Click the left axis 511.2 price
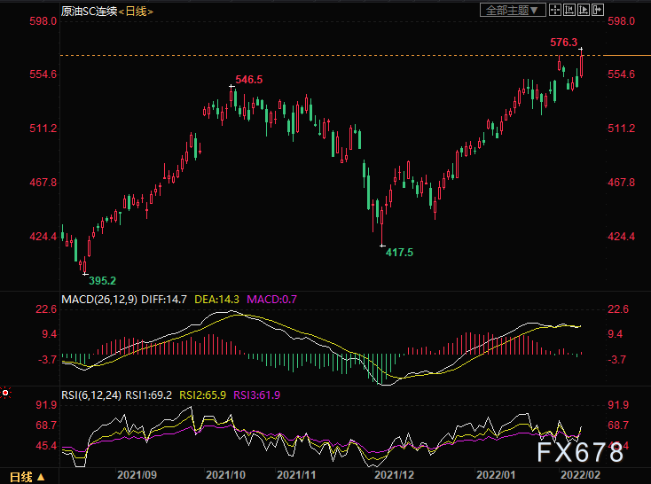Image resolution: width=651 pixels, height=484 pixels. (x=43, y=129)
